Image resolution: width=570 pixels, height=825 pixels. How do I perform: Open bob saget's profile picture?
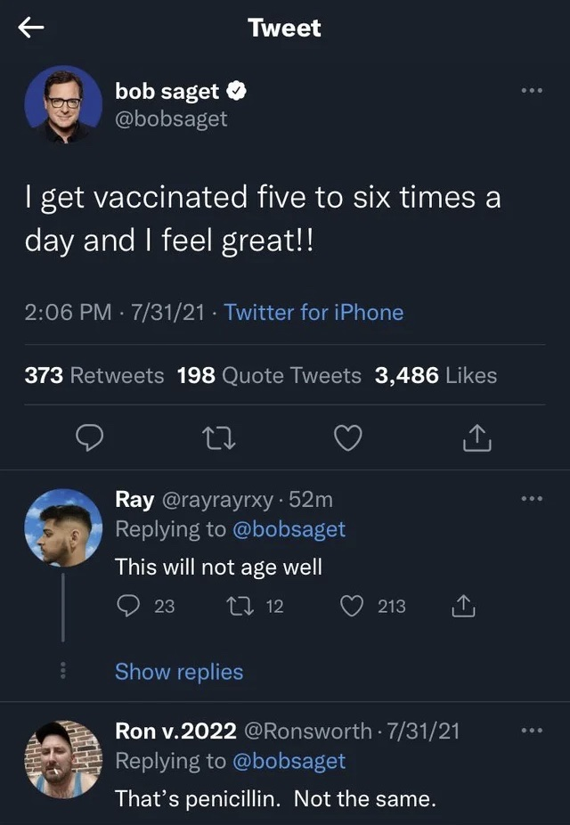pos(63,103)
